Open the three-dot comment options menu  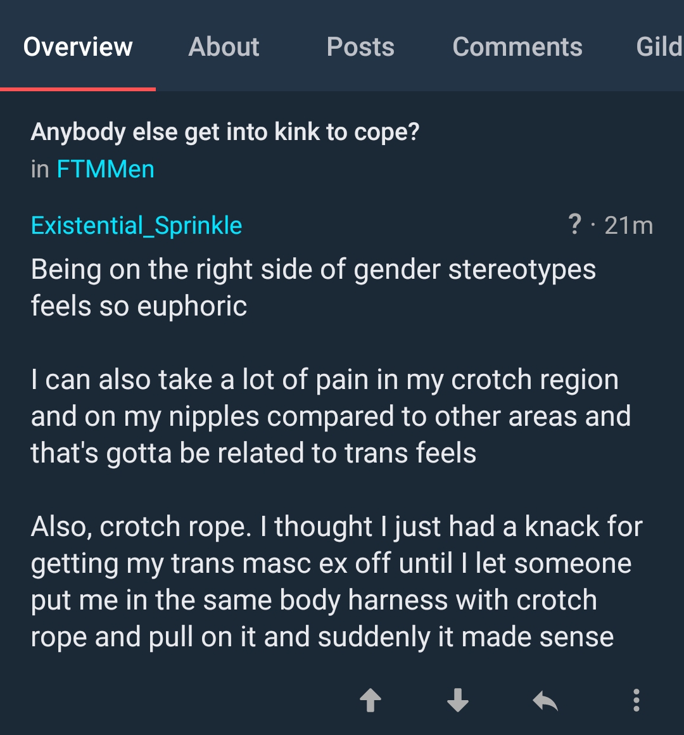pos(636,701)
